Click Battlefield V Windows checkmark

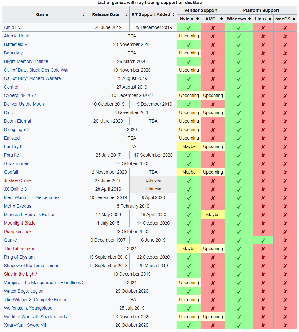coord(239,45)
